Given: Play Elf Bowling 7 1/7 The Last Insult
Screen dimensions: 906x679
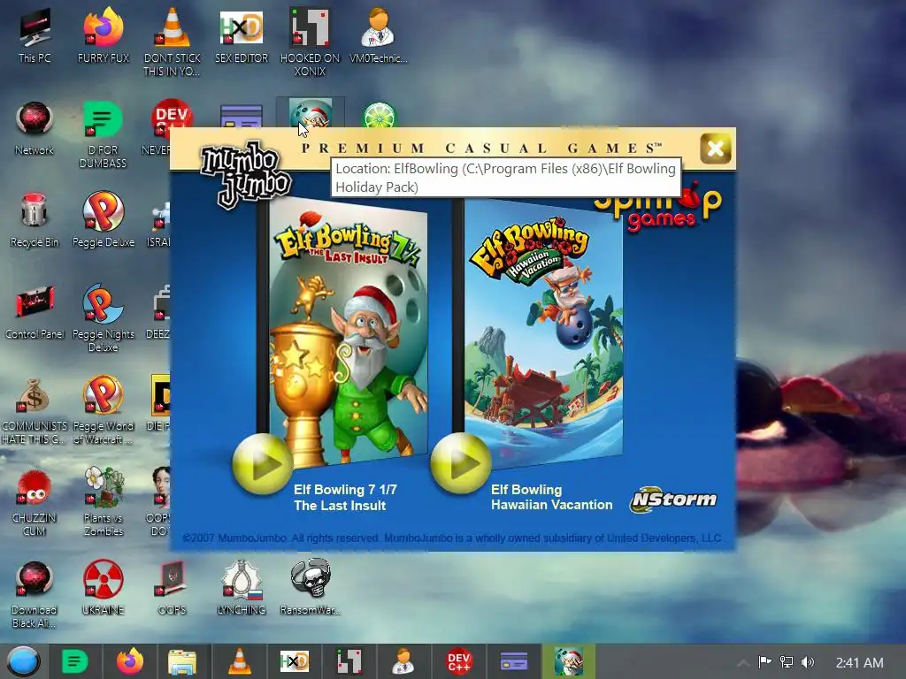Looking at the screenshot, I should tap(262, 463).
